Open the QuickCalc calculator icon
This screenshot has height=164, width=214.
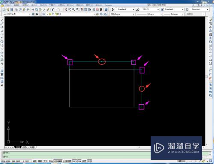(101, 9)
